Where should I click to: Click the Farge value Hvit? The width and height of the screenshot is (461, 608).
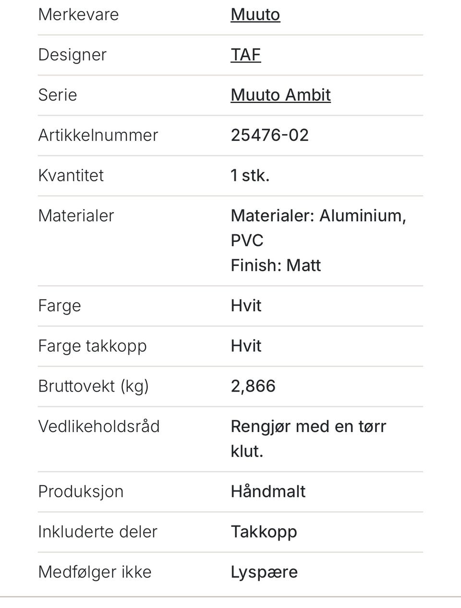pos(246,306)
